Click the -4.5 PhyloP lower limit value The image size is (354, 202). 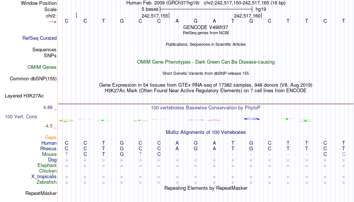click(x=48, y=126)
